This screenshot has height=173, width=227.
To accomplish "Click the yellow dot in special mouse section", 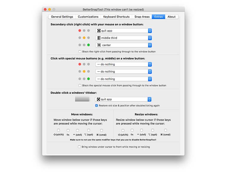I will pos(84,71).
